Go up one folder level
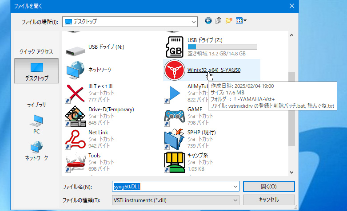Image resolution: width=347 pixels, height=211 pixels. [219, 21]
